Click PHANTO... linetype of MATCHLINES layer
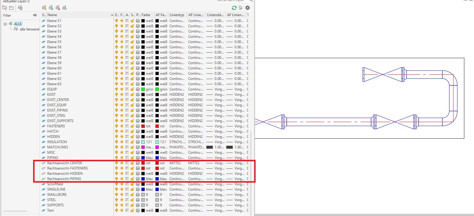Viewport: 474px width, 216px height. coord(177,147)
